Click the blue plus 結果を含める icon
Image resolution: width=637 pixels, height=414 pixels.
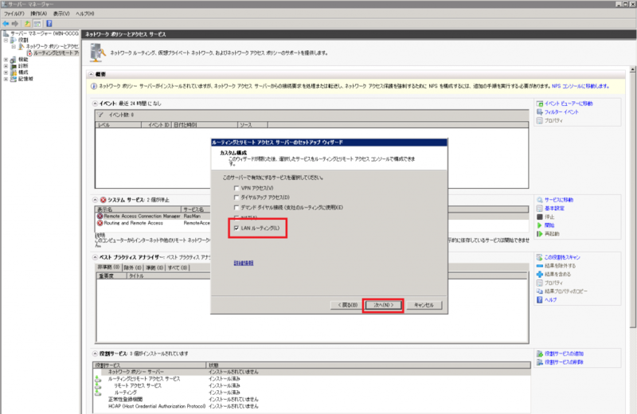click(540, 274)
